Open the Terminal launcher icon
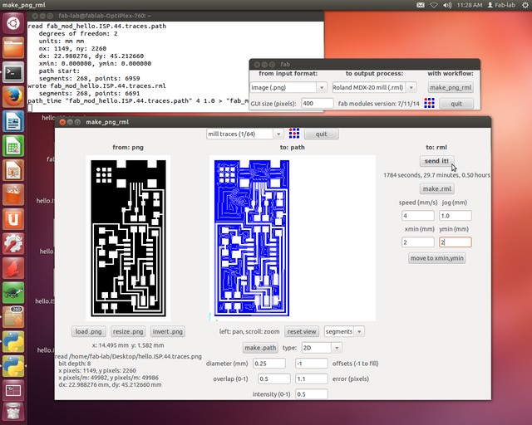This screenshot has width=532, height=425. [x=13, y=72]
